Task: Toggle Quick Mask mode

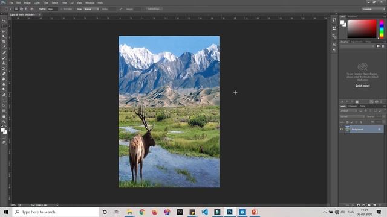Action: pos(4,137)
